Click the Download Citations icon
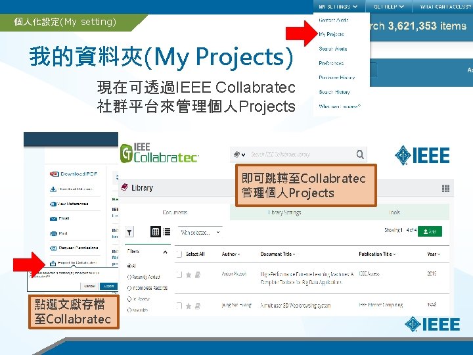The height and width of the screenshot is (355, 473). (53, 189)
